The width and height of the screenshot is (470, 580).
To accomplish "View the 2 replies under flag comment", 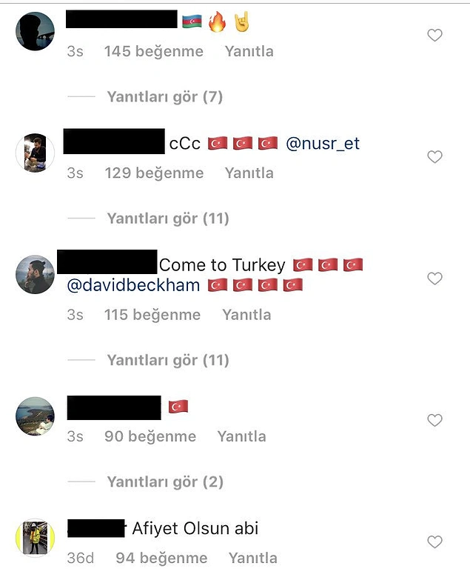I will click(x=165, y=481).
